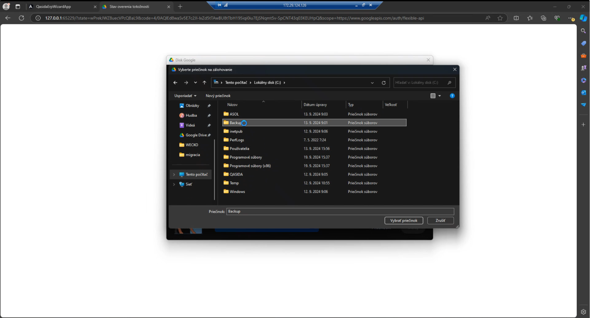Select Obrázky in the sidebar
The height and width of the screenshot is (318, 590).
click(192, 106)
